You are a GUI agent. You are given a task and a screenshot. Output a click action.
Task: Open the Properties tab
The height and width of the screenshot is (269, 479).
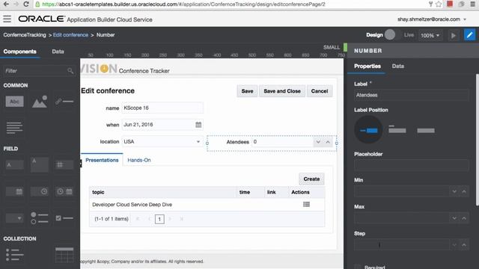367,67
